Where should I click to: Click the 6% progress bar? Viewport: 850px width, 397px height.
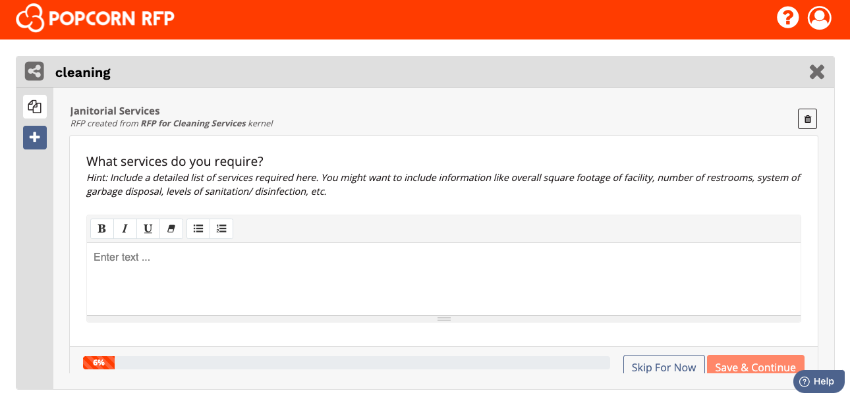coord(347,363)
